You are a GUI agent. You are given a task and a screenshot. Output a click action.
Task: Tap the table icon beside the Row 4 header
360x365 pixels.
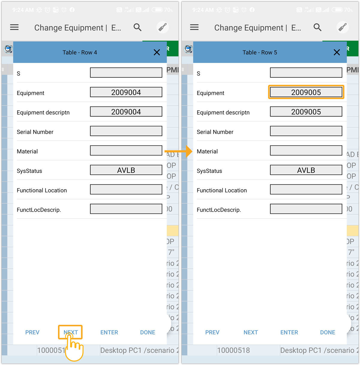pos(8,49)
